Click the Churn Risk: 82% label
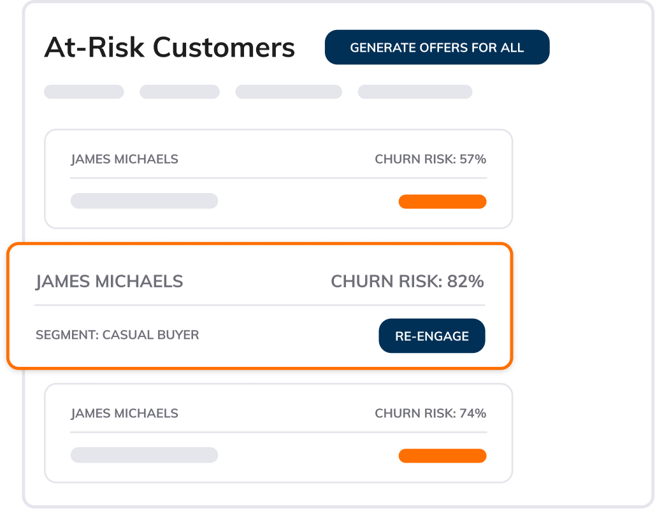This screenshot has height=509, width=655. [x=407, y=281]
